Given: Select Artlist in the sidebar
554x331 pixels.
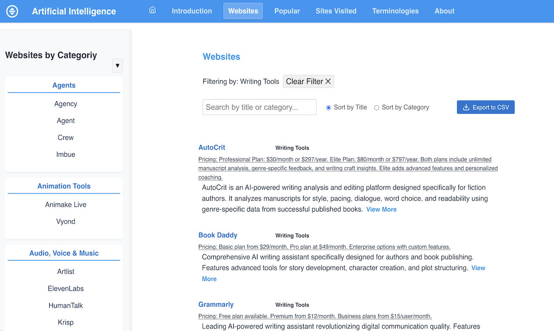Looking at the screenshot, I should coord(66,272).
